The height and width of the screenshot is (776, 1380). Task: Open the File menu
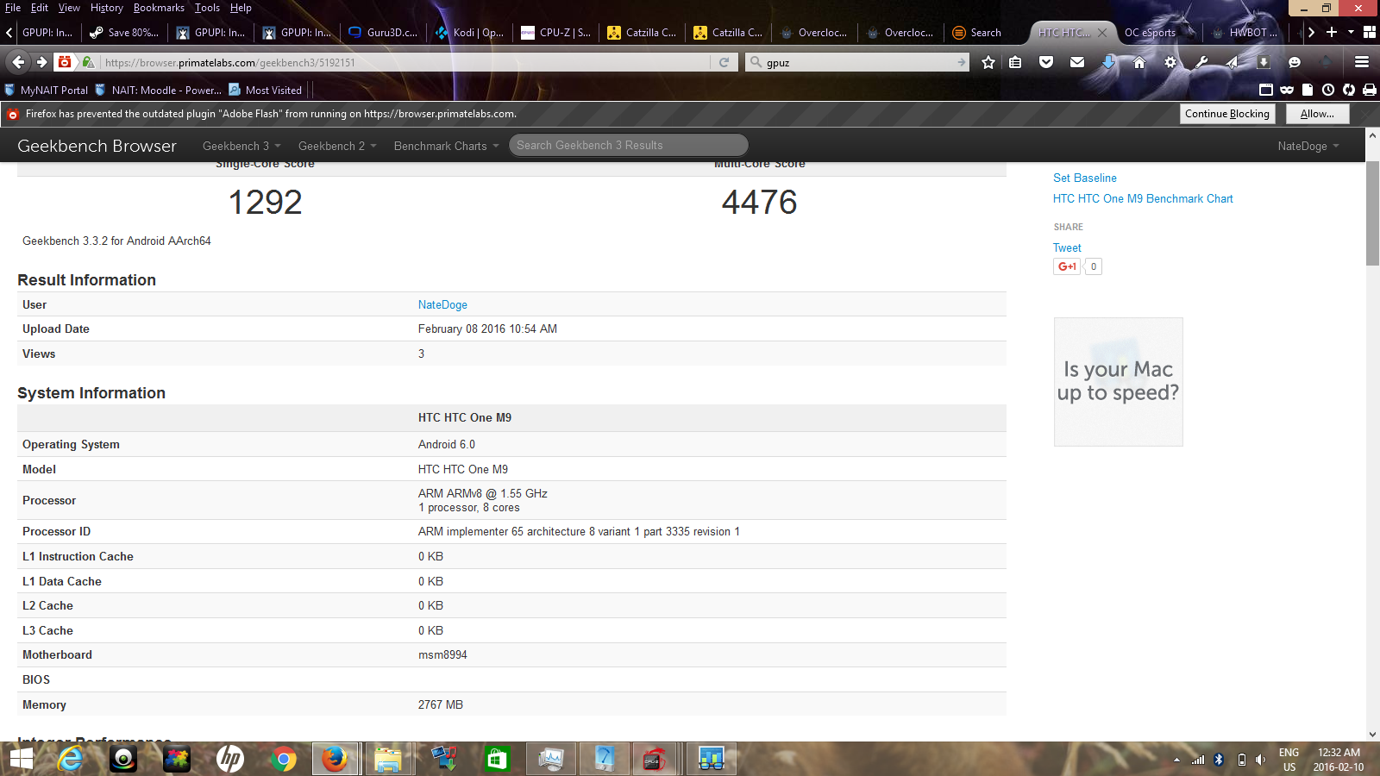[x=13, y=8]
